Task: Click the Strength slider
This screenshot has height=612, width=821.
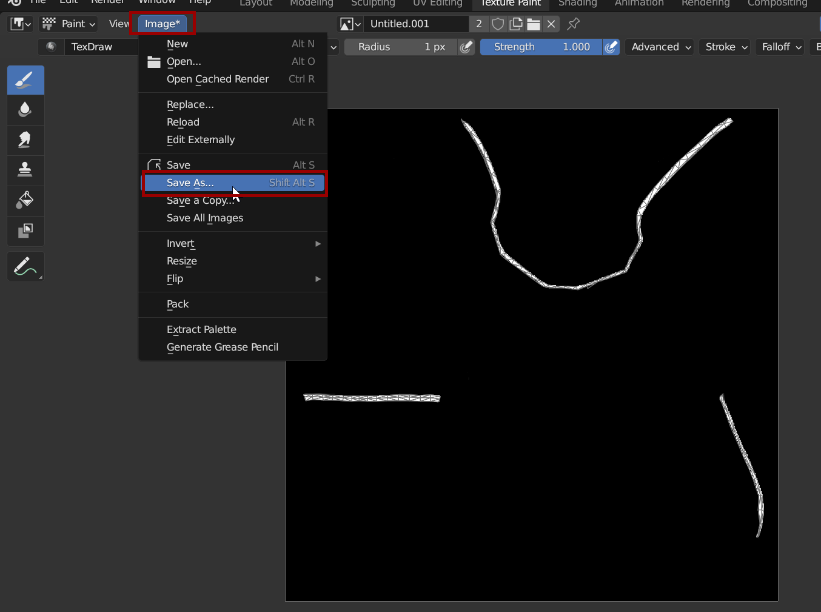Action: [541, 47]
